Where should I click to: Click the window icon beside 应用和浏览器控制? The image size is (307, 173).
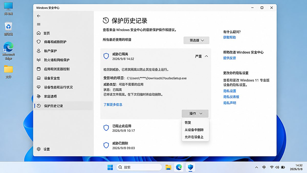coord(39,69)
